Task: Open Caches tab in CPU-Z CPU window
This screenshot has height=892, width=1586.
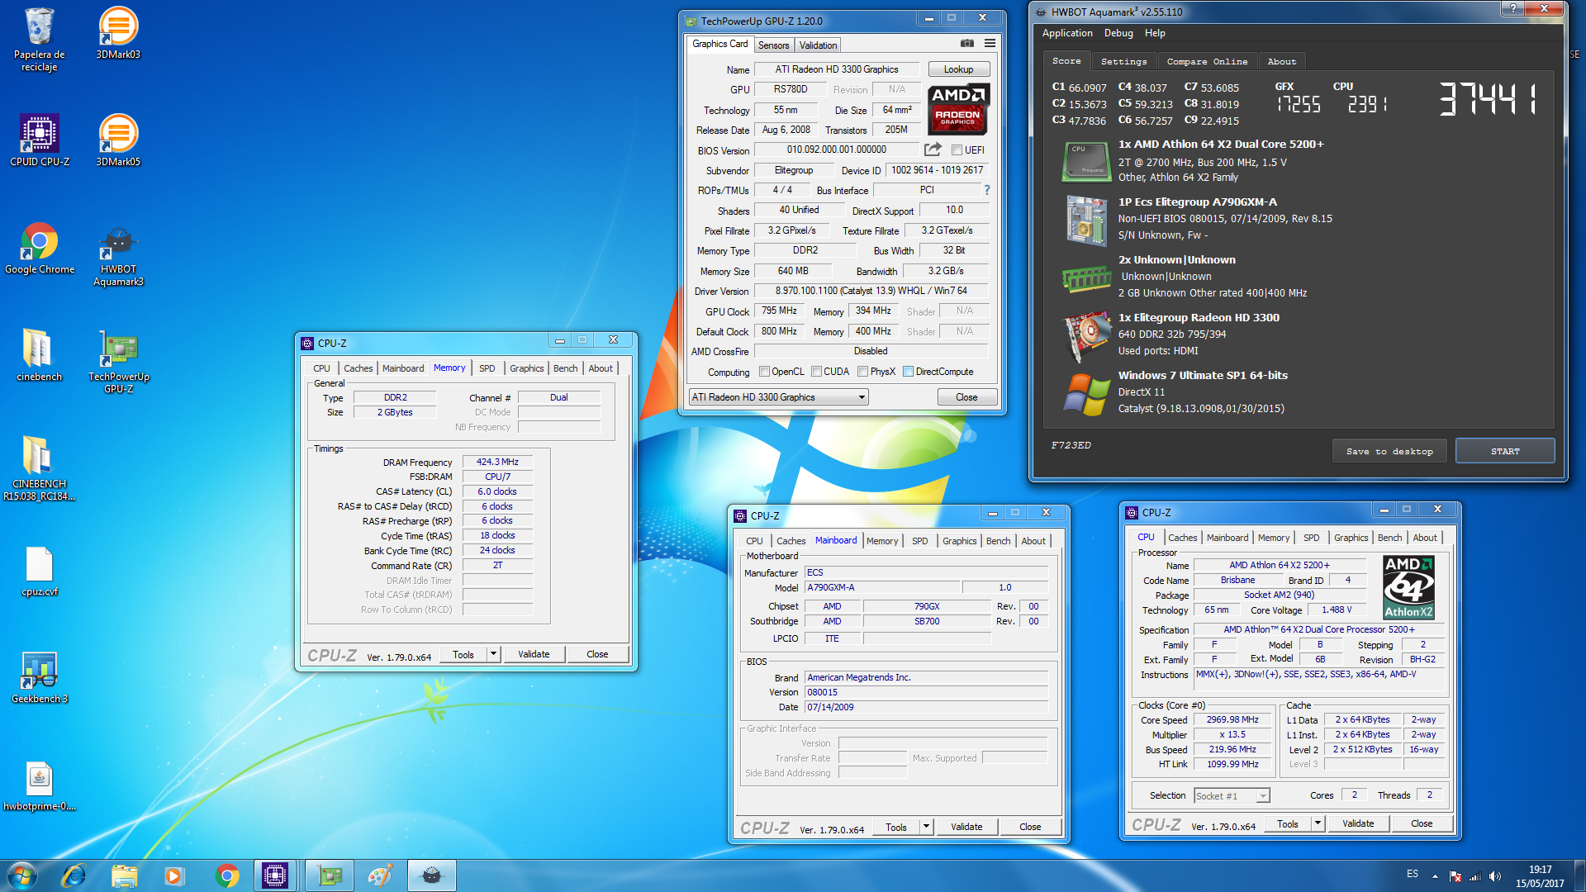Action: pyautogui.click(x=1182, y=538)
